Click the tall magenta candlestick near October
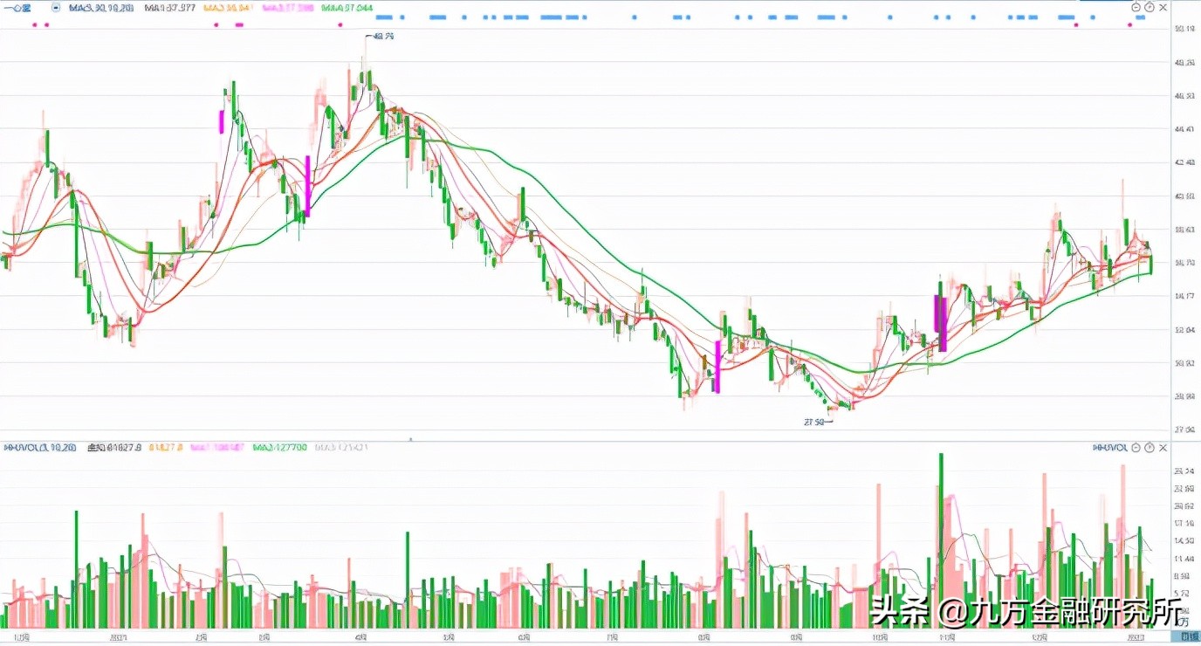 tap(940, 323)
